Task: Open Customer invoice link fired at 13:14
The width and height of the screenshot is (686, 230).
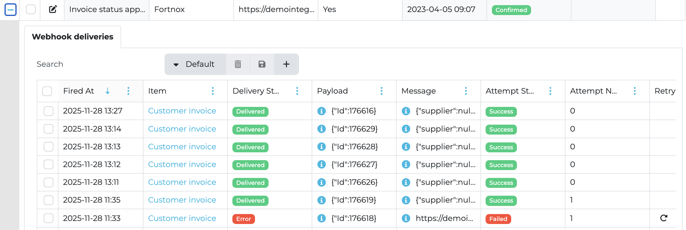Action: pyautogui.click(x=182, y=129)
